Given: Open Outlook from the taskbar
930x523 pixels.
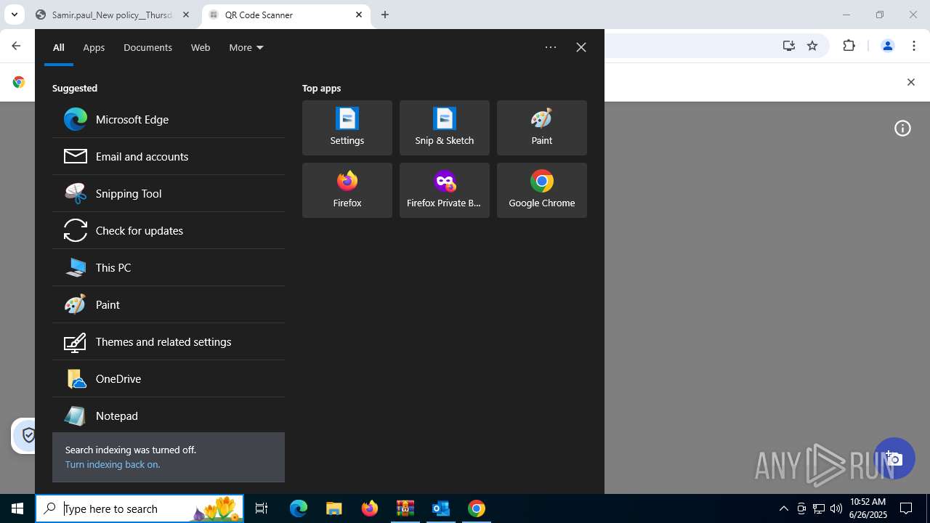Looking at the screenshot, I should pyautogui.click(x=441, y=508).
